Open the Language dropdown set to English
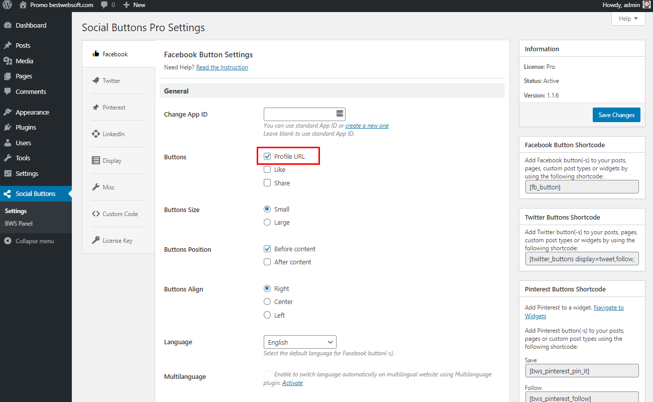653x402 pixels. click(x=300, y=342)
